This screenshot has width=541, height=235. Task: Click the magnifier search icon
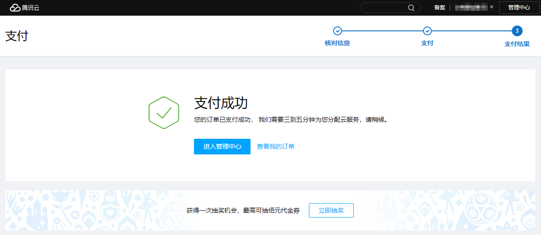[x=411, y=8]
